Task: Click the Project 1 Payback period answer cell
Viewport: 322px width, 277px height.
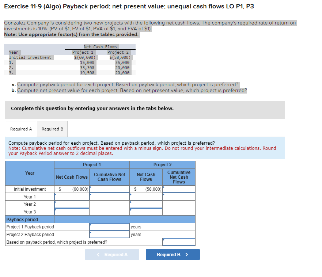Action: [110, 227]
